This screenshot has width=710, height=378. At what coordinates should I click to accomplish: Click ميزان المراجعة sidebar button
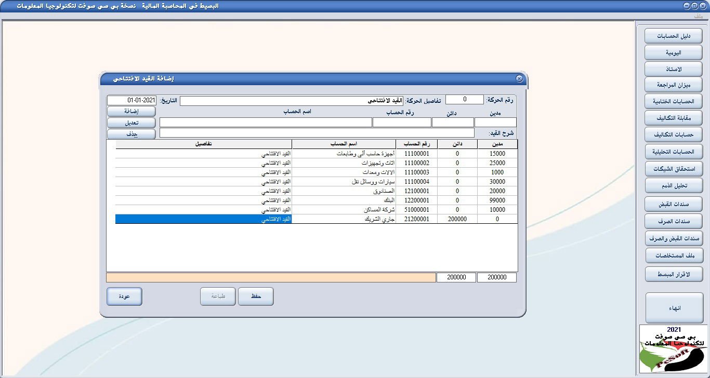click(x=674, y=85)
